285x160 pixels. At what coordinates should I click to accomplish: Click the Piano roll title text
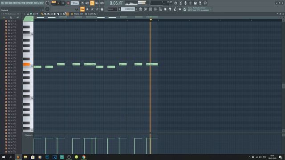[79, 14]
